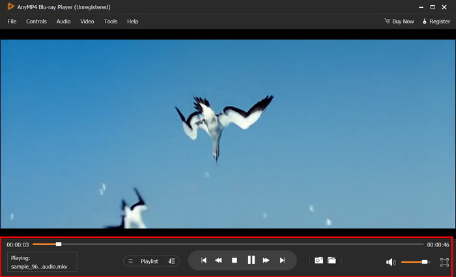Click the playlist list icon
This screenshot has height=277, width=456.
130,261
